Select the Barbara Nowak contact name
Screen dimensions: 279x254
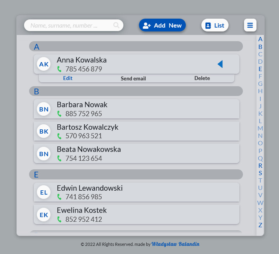[x=82, y=104]
